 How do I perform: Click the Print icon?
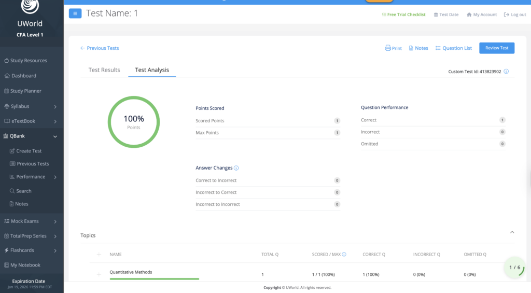pyautogui.click(x=388, y=48)
